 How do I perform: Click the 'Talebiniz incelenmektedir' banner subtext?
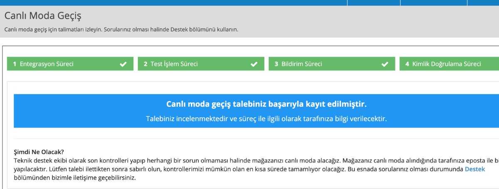click(x=266, y=119)
